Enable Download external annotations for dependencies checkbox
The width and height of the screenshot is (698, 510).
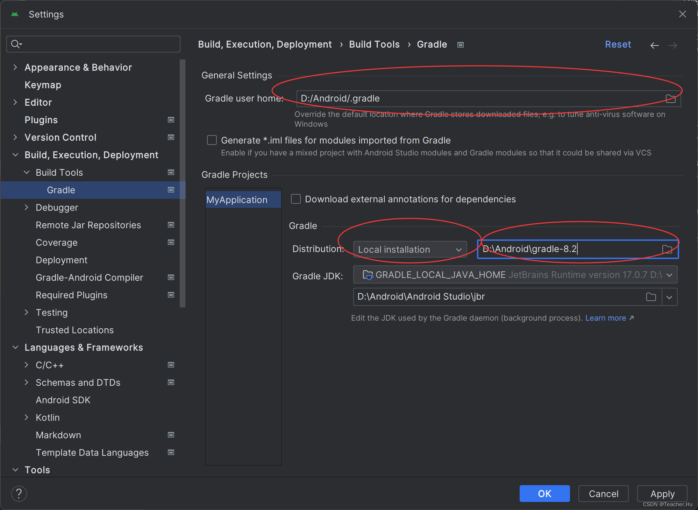click(x=296, y=199)
